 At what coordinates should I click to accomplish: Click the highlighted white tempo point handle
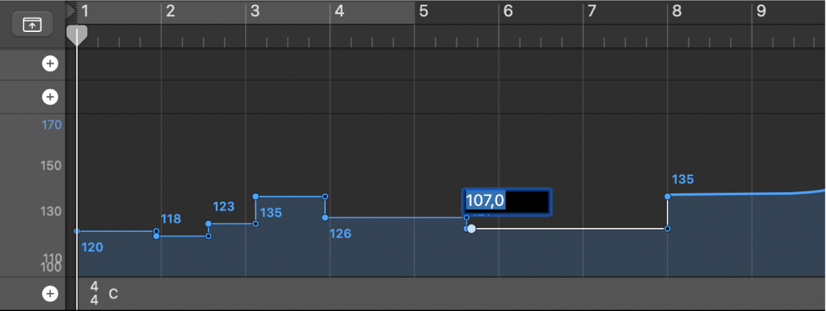[x=472, y=229]
